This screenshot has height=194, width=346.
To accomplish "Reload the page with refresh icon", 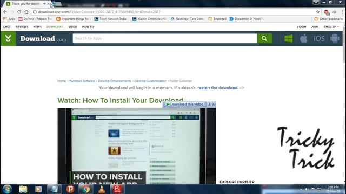I will pos(19,12).
